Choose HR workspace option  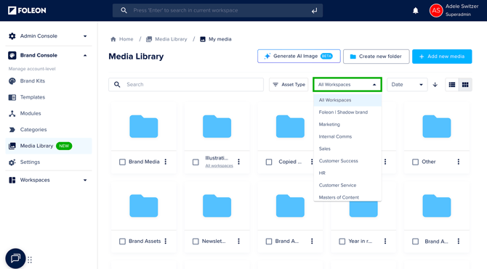tap(347, 173)
